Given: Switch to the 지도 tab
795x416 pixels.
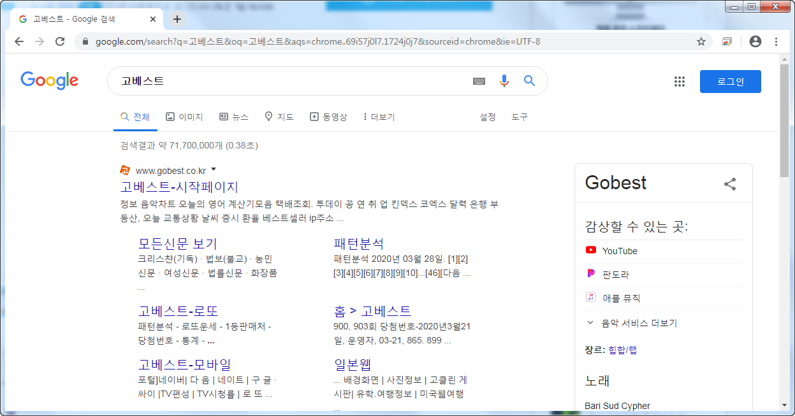Looking at the screenshot, I should pyautogui.click(x=279, y=117).
